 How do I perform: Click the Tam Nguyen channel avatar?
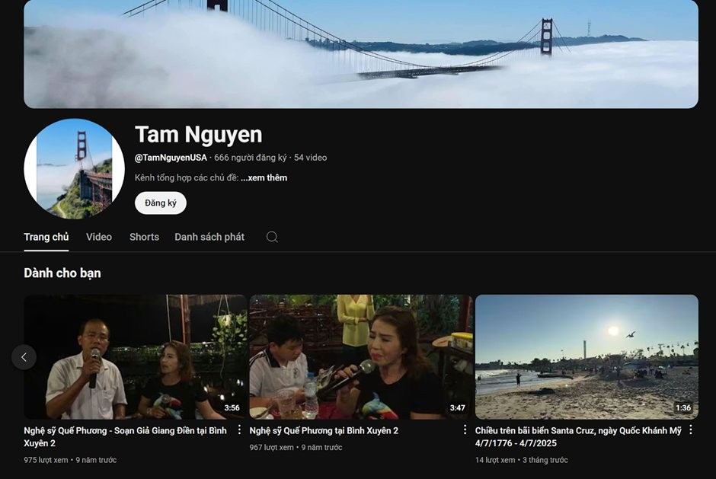[x=74, y=168]
